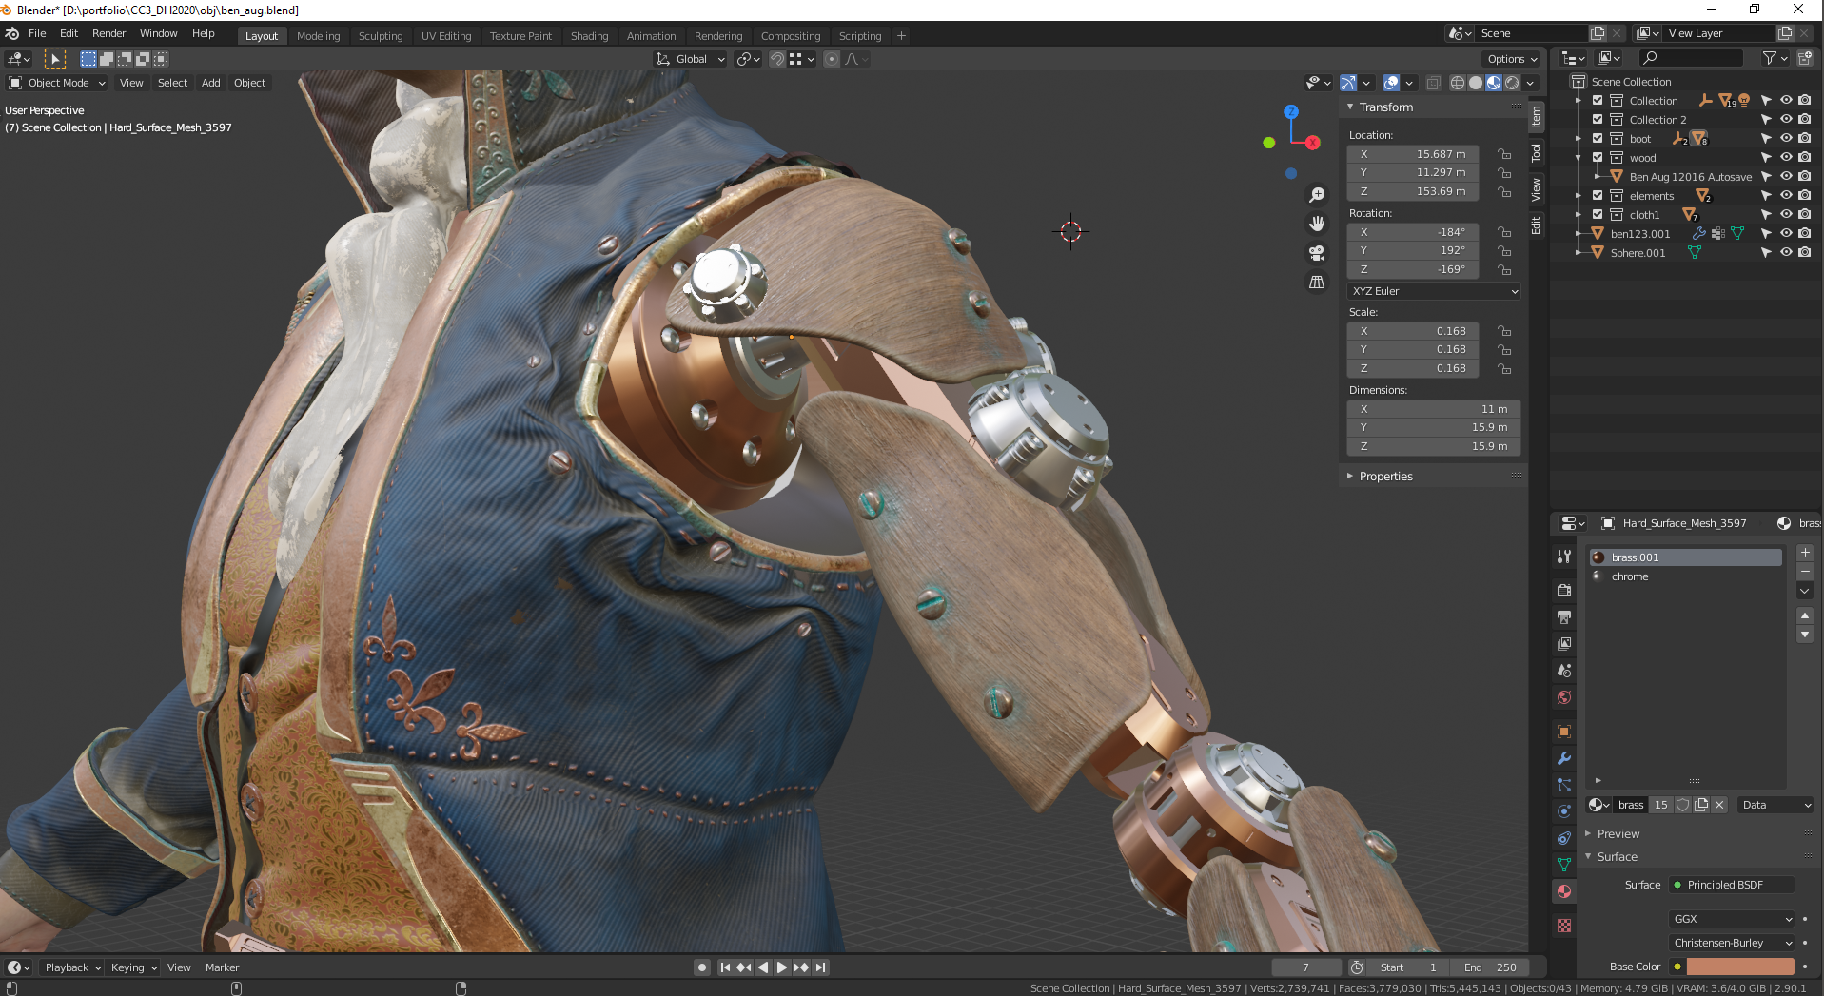Open the Physics properties tab
This screenshot has height=996, width=1824.
point(1564,811)
